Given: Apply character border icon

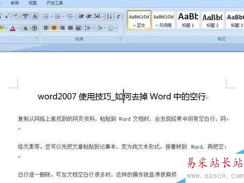Looking at the screenshot, I should pos(35,16).
